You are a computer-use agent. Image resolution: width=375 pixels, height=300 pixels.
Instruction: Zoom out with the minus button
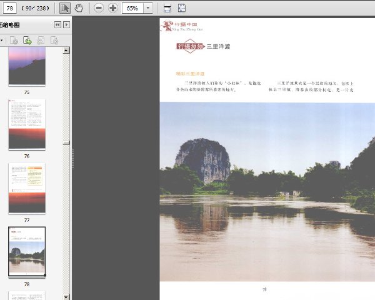tap(99, 8)
